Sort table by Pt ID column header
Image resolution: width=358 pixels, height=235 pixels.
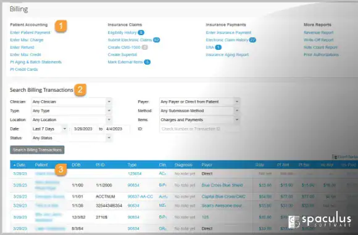coord(100,165)
